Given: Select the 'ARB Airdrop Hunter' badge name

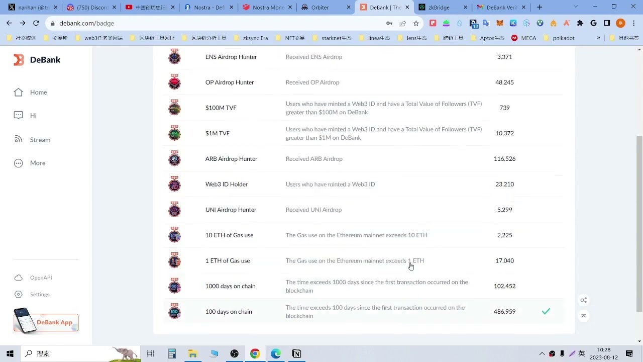Looking at the screenshot, I should (x=231, y=159).
